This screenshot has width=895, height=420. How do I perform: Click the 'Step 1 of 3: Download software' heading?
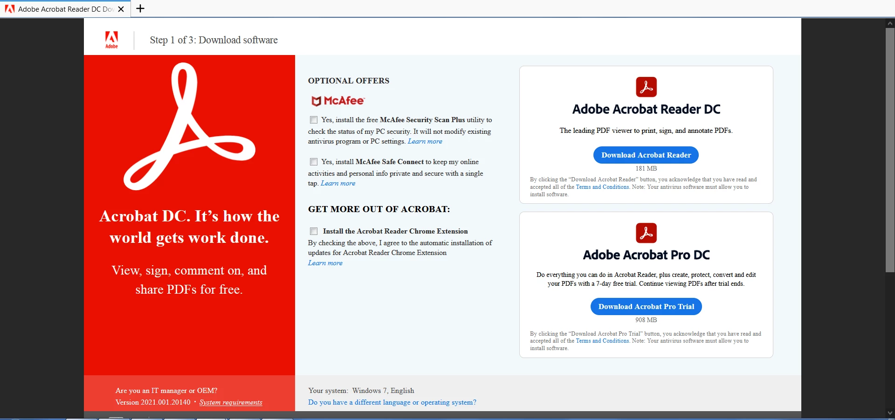click(x=213, y=40)
